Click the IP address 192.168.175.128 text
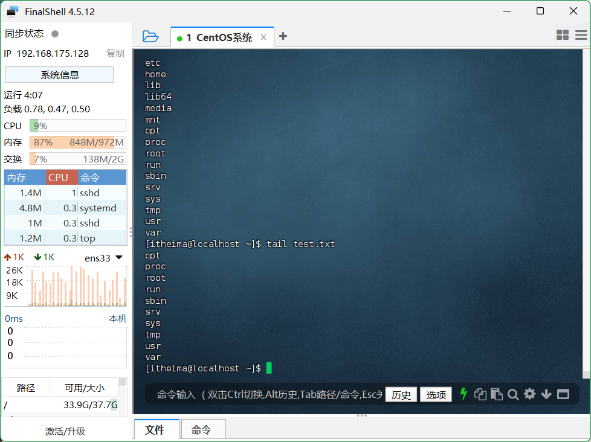591x442 pixels. (53, 54)
